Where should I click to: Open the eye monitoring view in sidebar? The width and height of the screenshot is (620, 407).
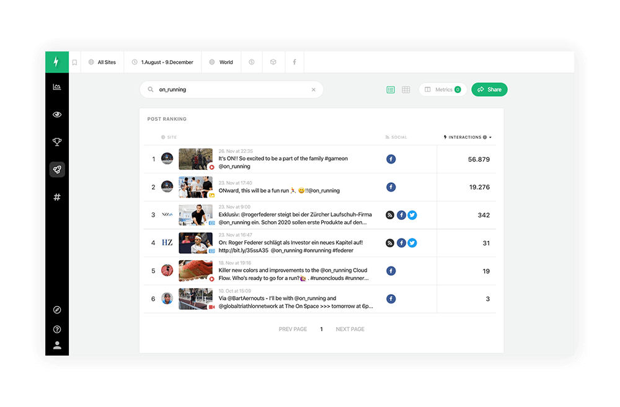pyautogui.click(x=57, y=115)
